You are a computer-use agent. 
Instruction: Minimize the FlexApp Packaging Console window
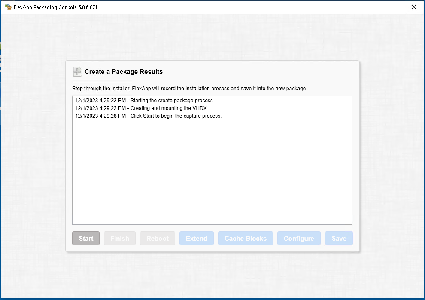(x=375, y=7)
